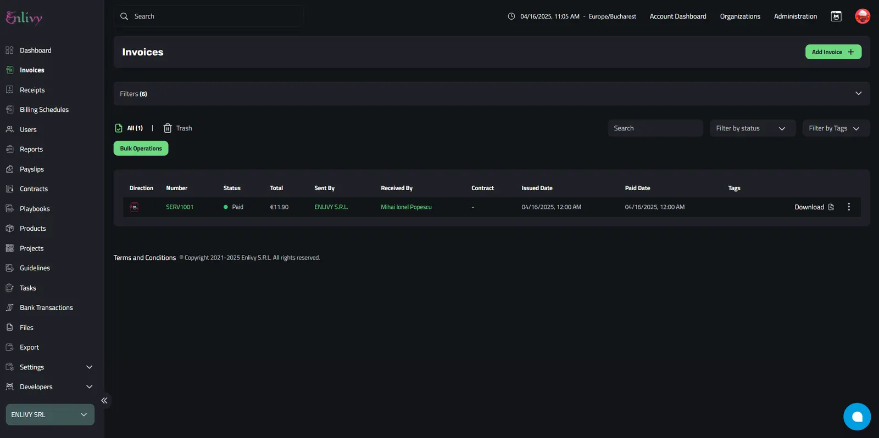This screenshot has height=438, width=879.
Task: Click the Reports sidebar icon
Action: pos(9,149)
